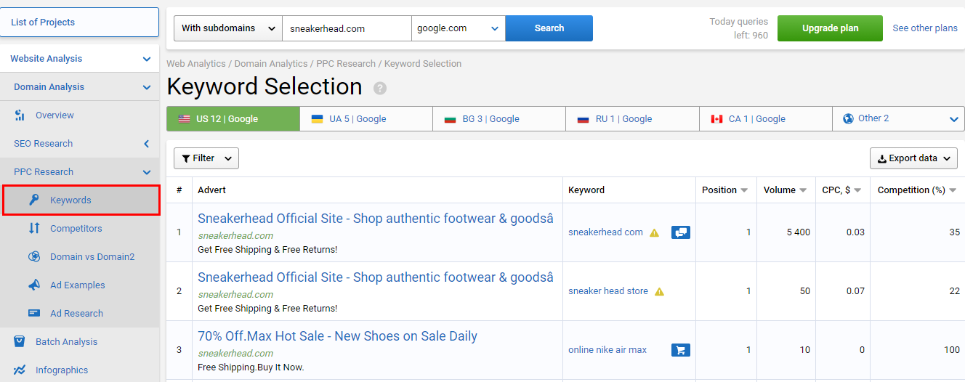Click the arrows icon beside Competitors

click(x=34, y=228)
